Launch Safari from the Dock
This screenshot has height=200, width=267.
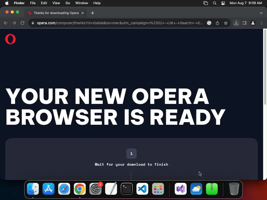point(64,189)
